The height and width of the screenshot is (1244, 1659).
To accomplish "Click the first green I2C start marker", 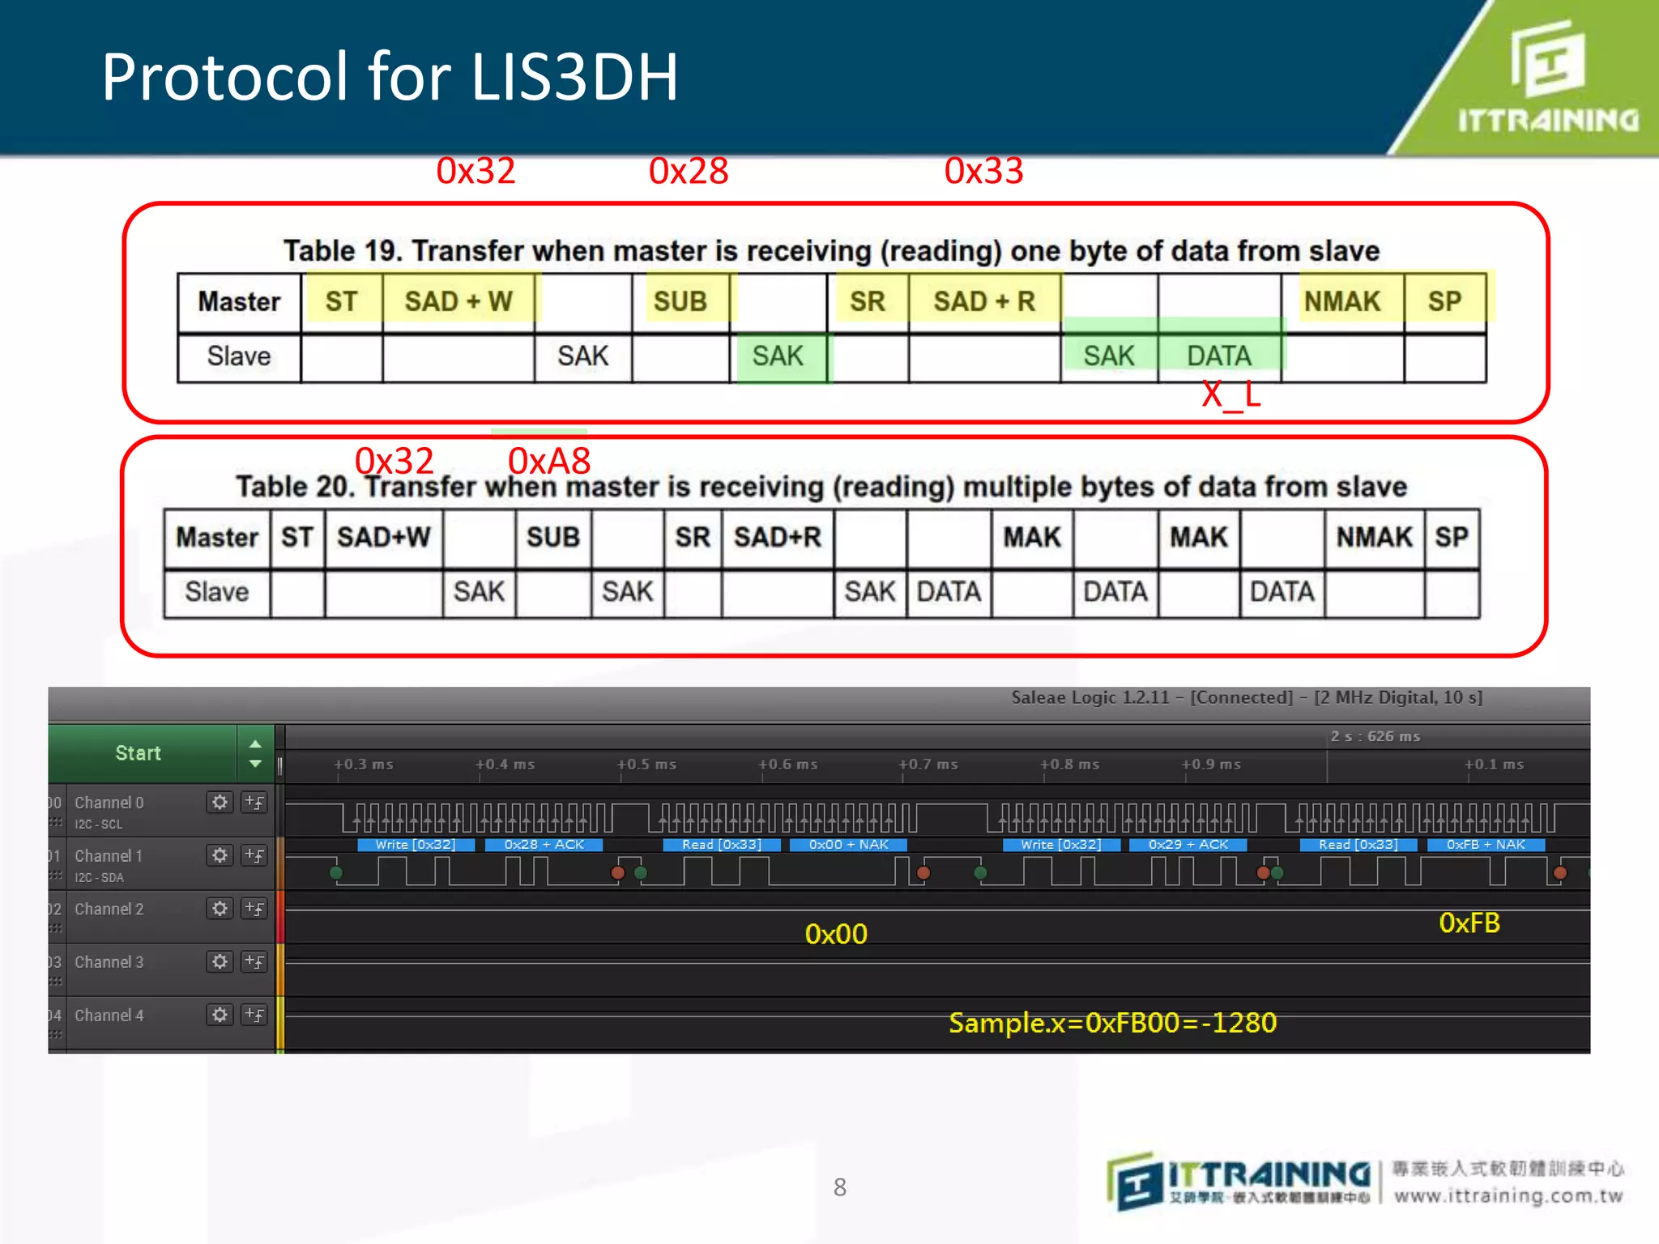I will coord(336,872).
